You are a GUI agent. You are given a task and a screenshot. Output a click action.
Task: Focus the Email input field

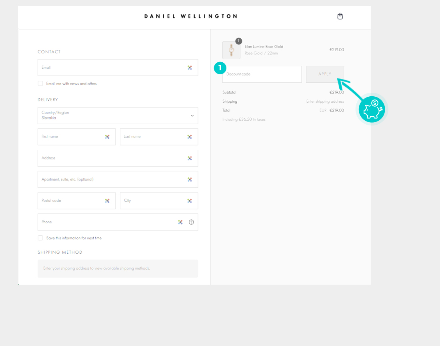(118, 68)
